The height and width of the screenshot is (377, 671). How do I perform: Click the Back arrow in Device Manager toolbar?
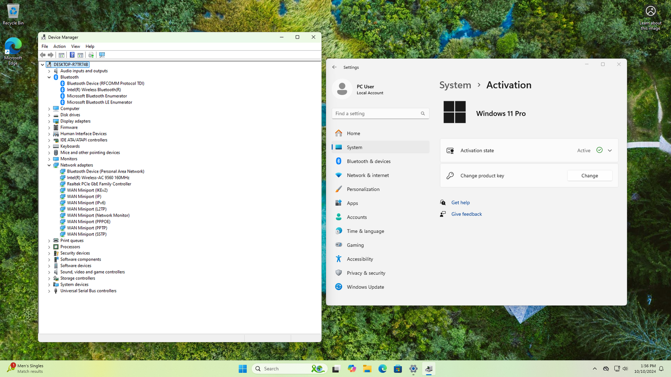click(42, 55)
